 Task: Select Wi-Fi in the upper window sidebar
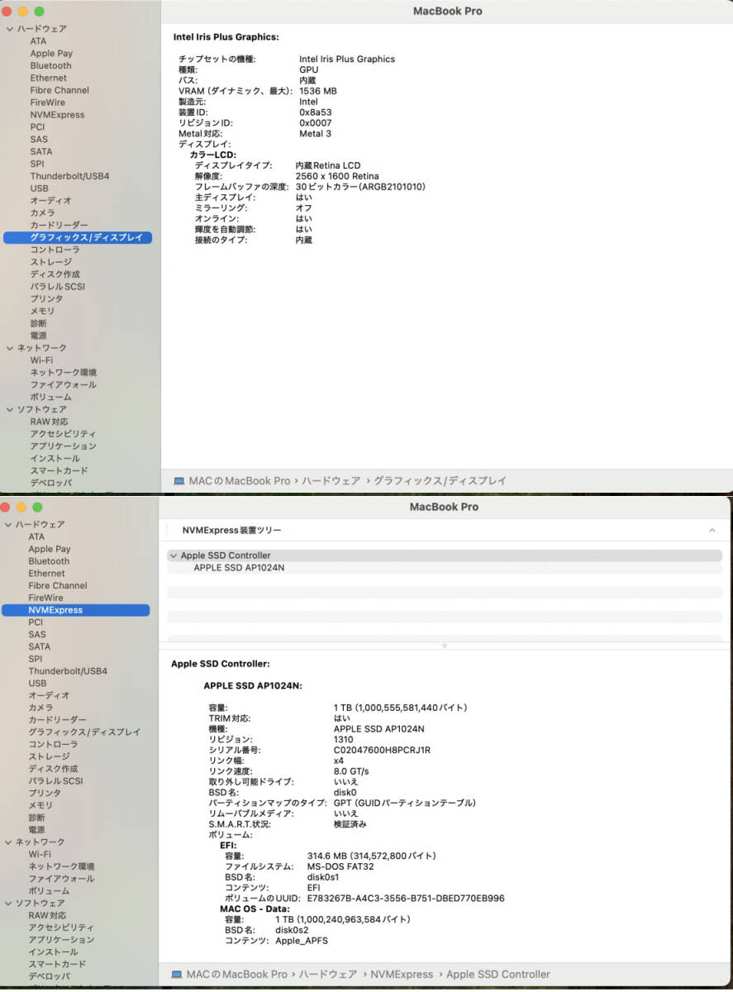click(41, 360)
